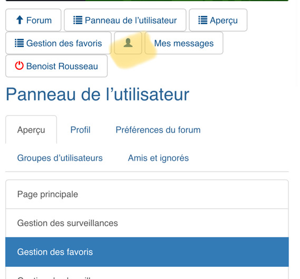Click list icon in Panneau de l'utilisateur button
The image size is (300, 279).
[x=78, y=20]
